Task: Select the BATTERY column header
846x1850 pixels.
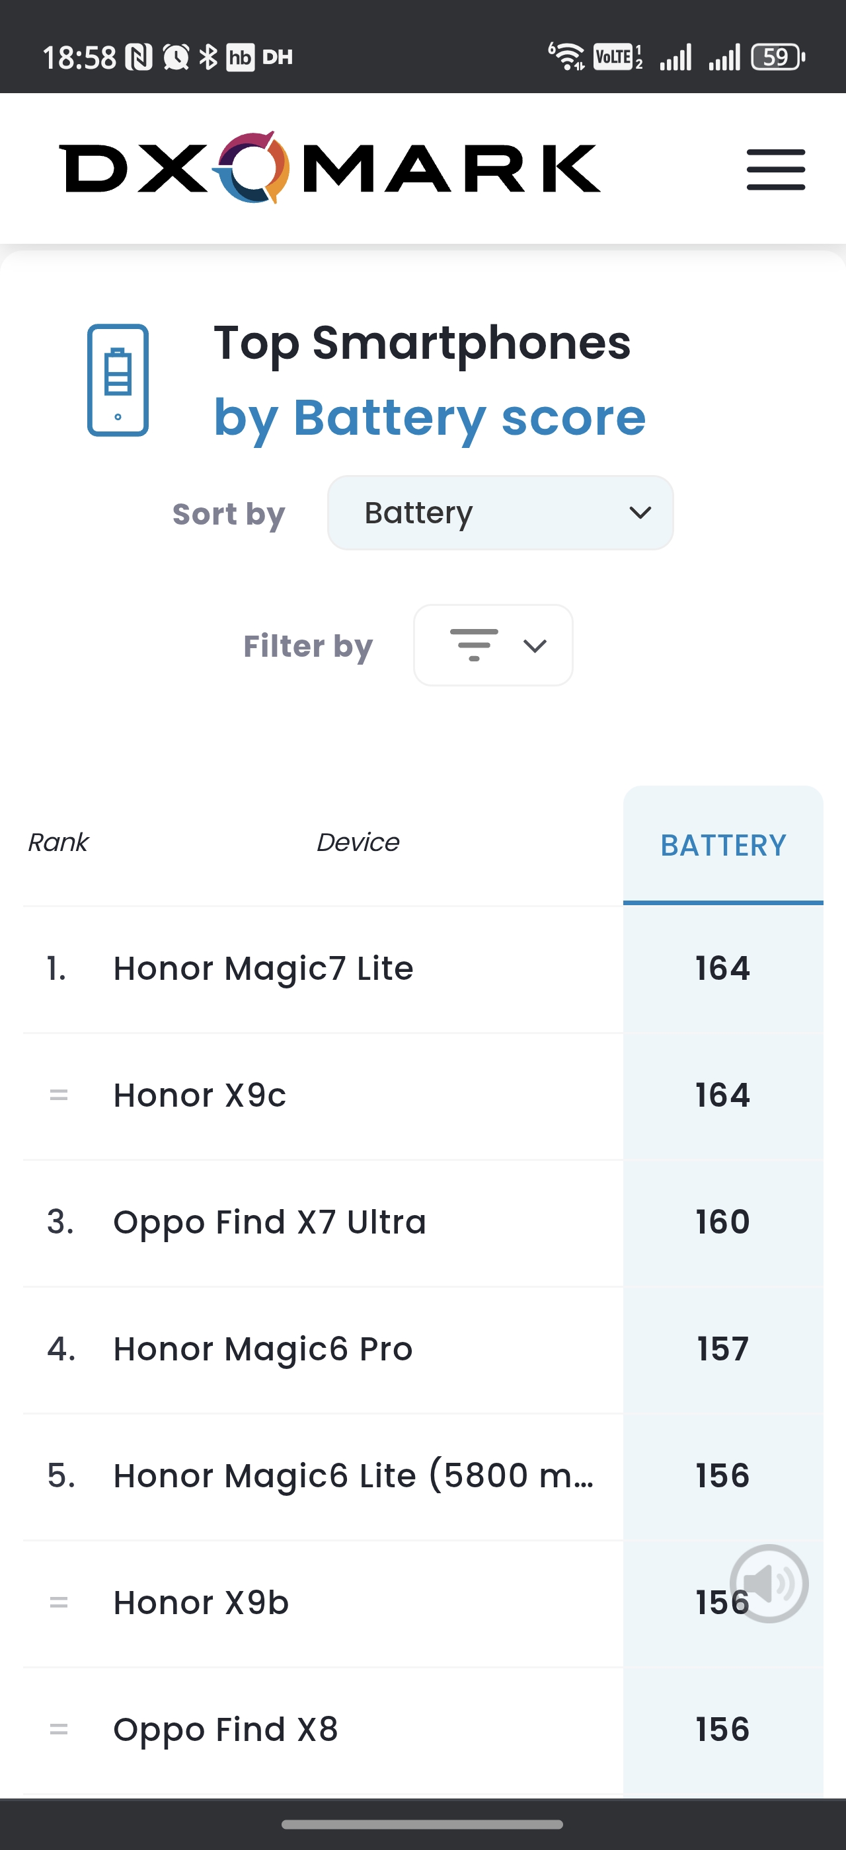Action: [722, 845]
